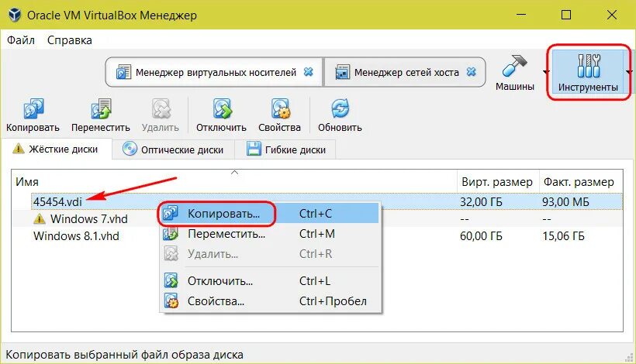Click the Копировать icon in context menu

pos(171,213)
